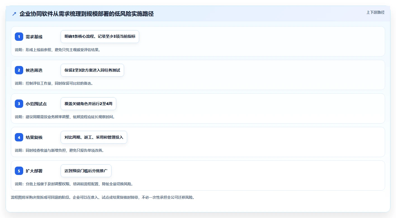Select step number badge 4
The image size is (396, 218).
click(19, 137)
